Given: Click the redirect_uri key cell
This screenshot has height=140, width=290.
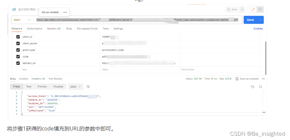Looking at the screenshot, I should coord(60,63).
